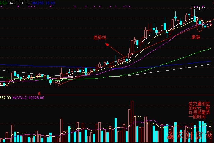
Task: Click the red S signal marker
Action: coord(39,92)
